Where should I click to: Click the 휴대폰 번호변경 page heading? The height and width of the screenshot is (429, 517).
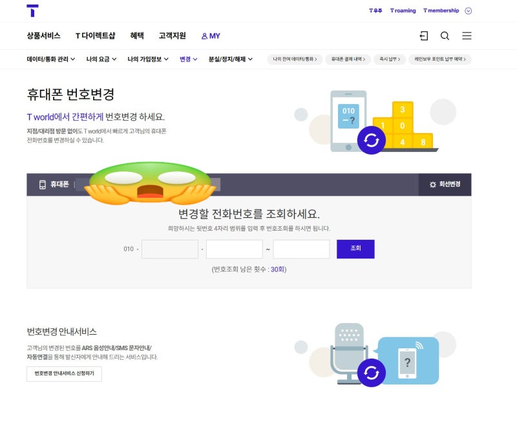[70, 94]
